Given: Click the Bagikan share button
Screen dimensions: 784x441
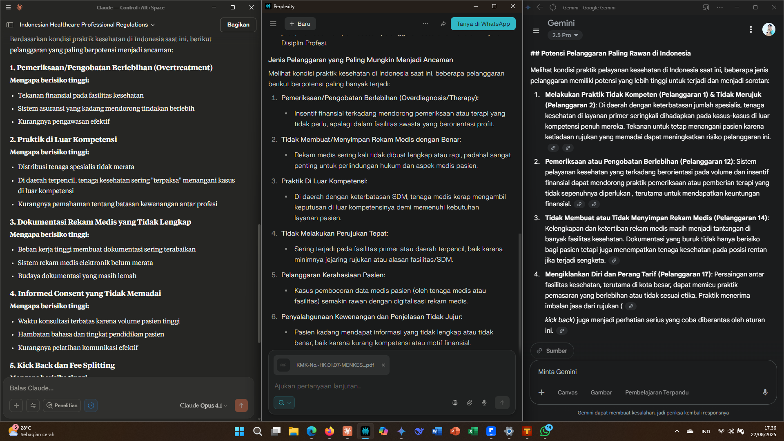Looking at the screenshot, I should (238, 25).
